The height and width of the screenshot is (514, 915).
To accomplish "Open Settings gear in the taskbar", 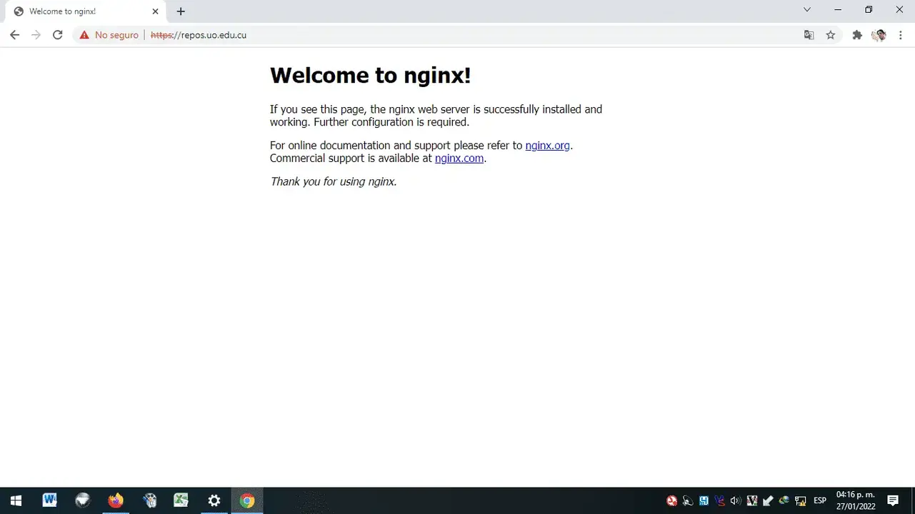I will point(214,500).
